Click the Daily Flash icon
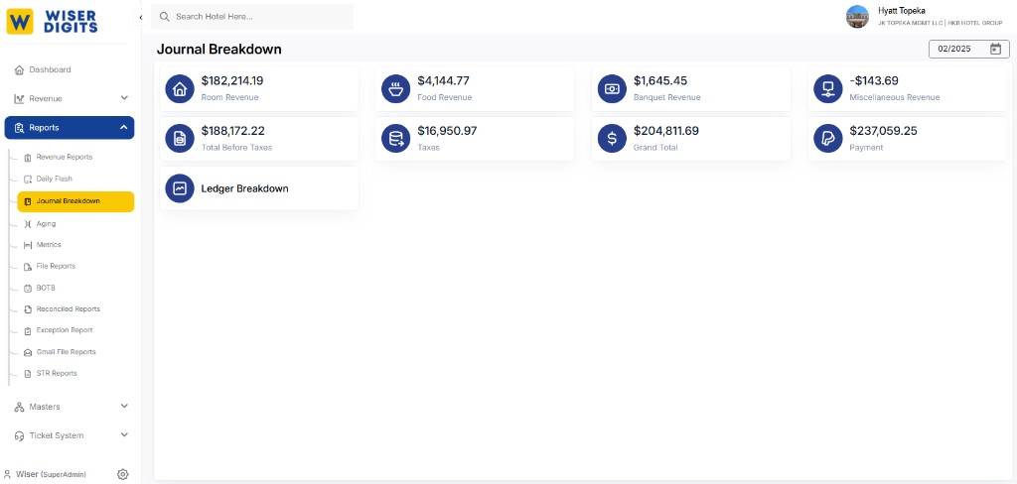 [28, 179]
